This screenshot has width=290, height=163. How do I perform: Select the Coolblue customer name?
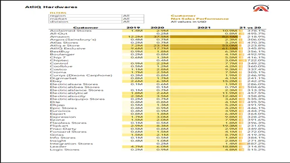pos(61,66)
